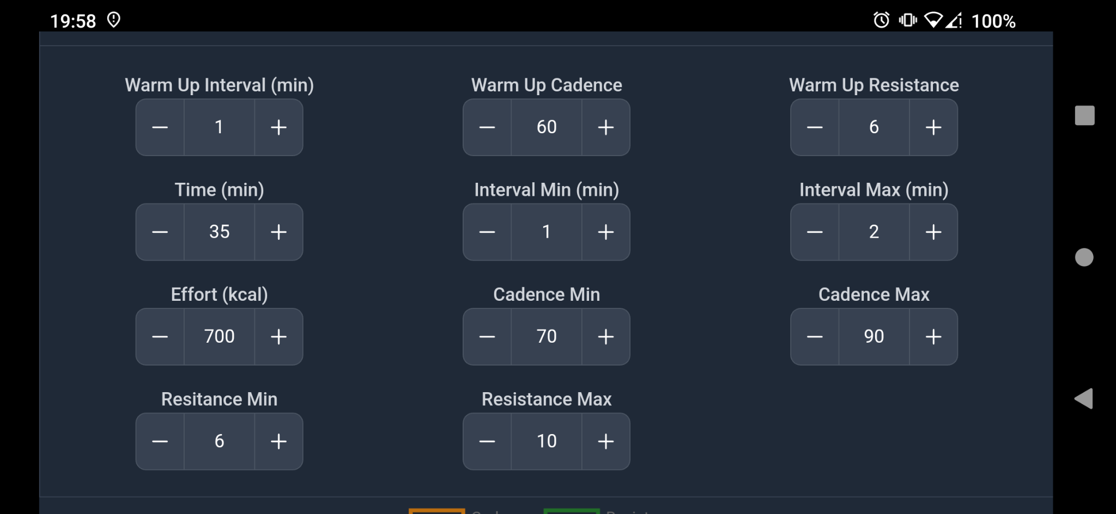Select the Effort (kcal) value field showing 700
1116x514 pixels.
219,337
